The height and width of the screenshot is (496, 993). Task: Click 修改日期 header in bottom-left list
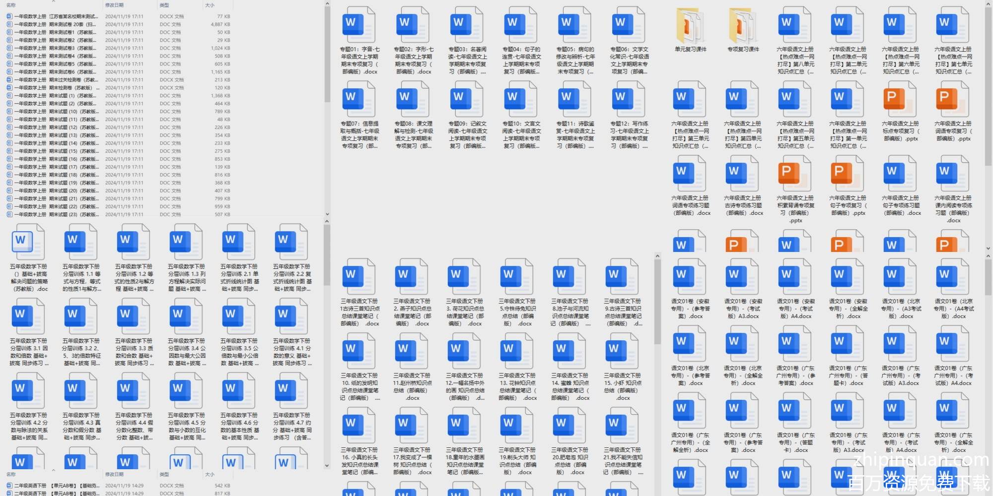click(x=114, y=475)
